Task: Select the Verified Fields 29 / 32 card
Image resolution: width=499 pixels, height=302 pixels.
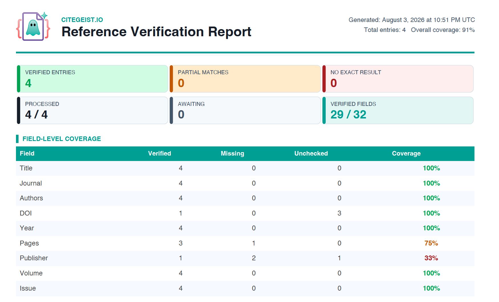Action: pos(398,110)
